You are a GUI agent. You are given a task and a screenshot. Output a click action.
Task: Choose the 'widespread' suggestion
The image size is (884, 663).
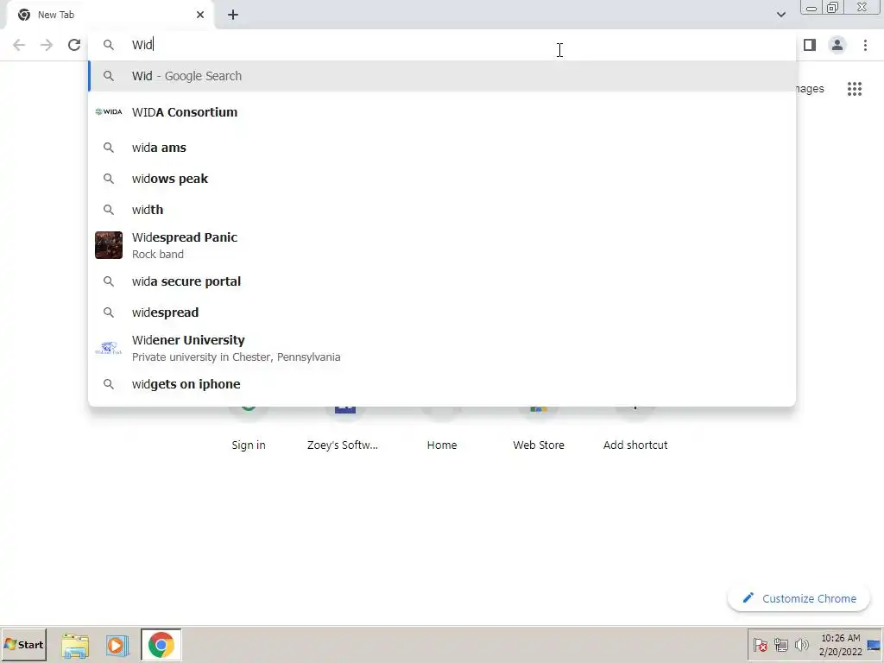tap(442, 313)
